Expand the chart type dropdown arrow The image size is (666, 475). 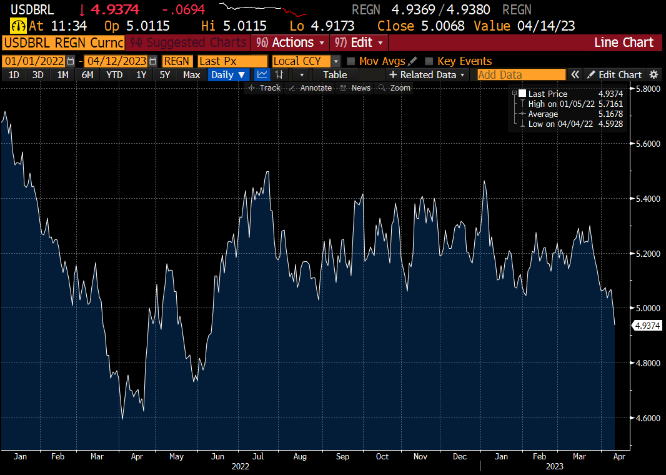[x=302, y=75]
